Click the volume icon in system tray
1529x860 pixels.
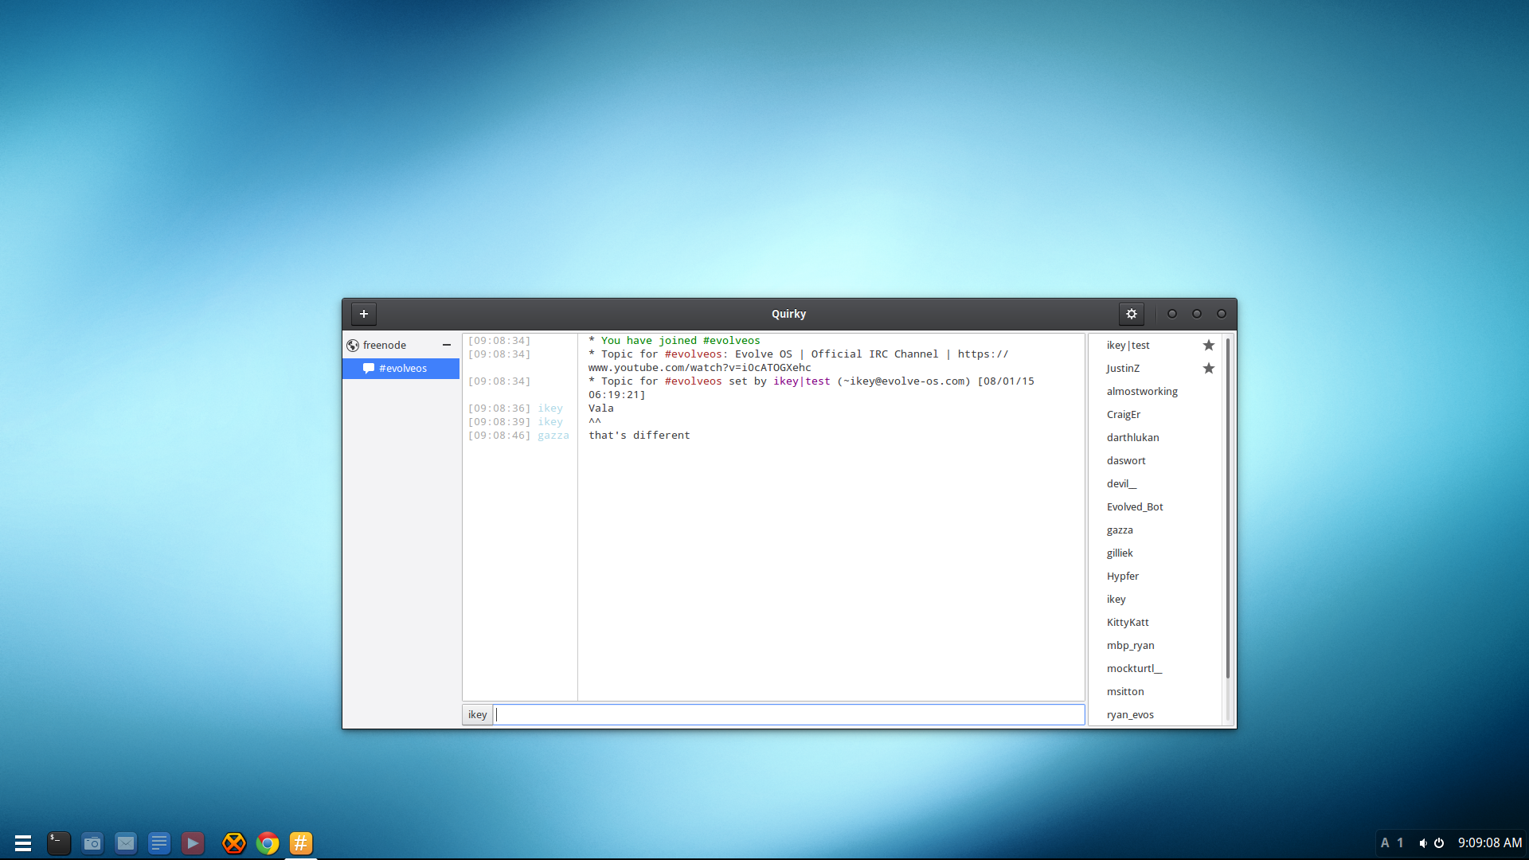point(1423,842)
